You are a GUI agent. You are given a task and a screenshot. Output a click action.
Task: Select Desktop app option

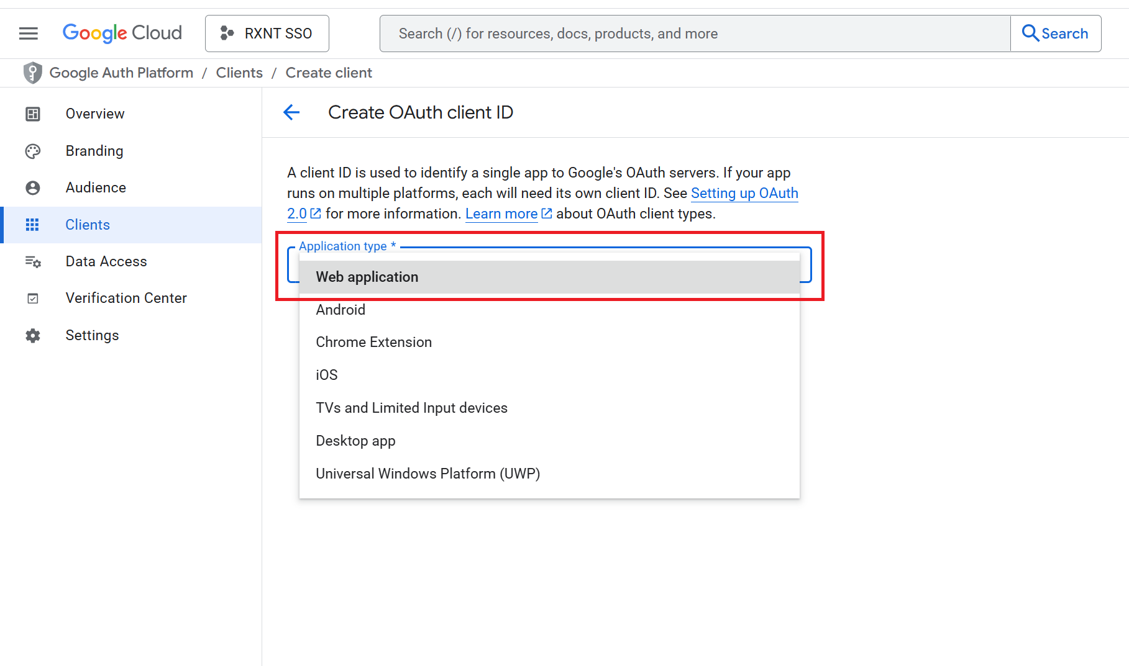(355, 441)
